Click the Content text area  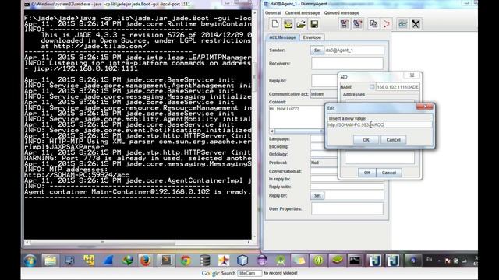point(296,117)
